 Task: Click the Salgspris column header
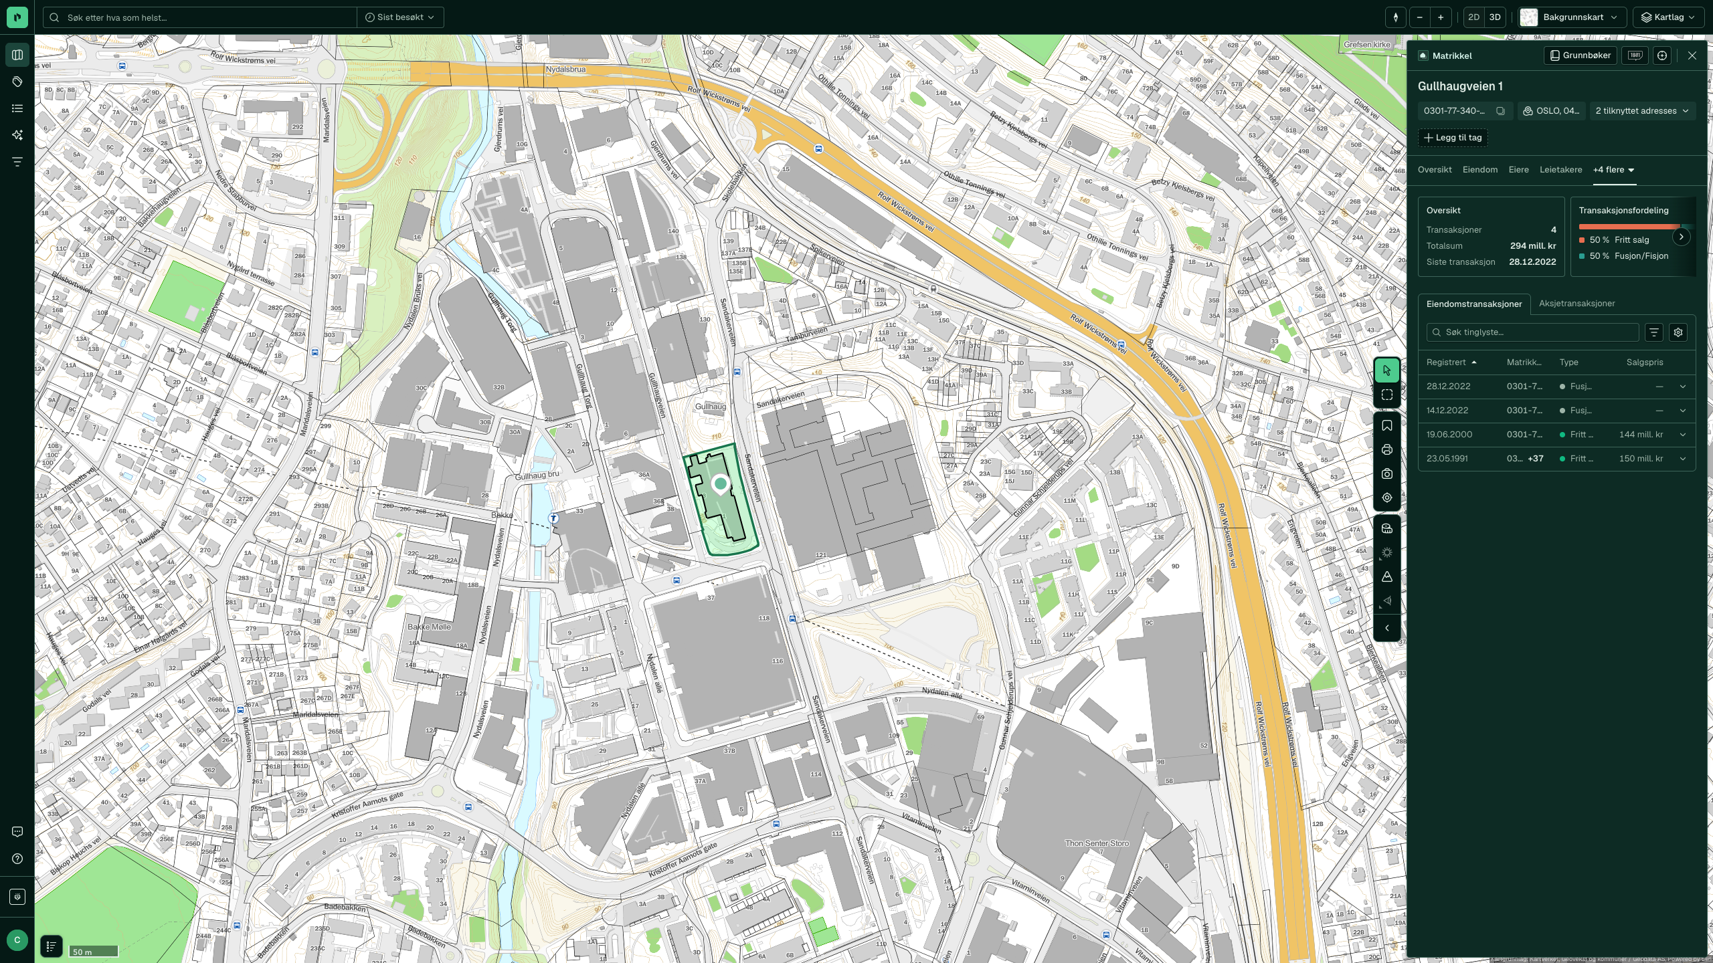(1645, 362)
